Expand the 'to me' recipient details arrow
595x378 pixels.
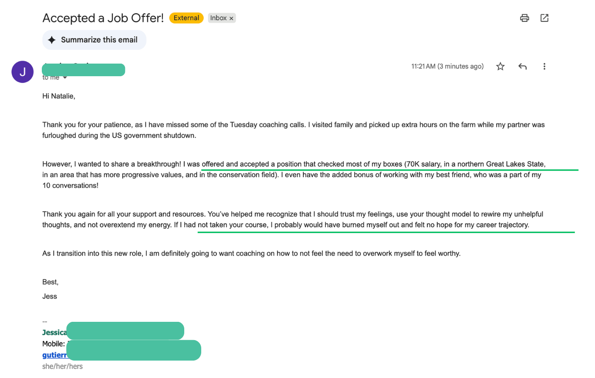click(x=65, y=78)
